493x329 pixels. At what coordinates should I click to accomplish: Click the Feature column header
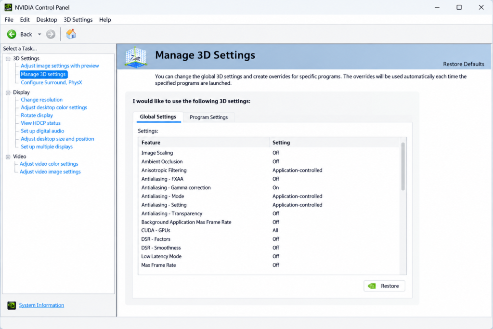204,143
